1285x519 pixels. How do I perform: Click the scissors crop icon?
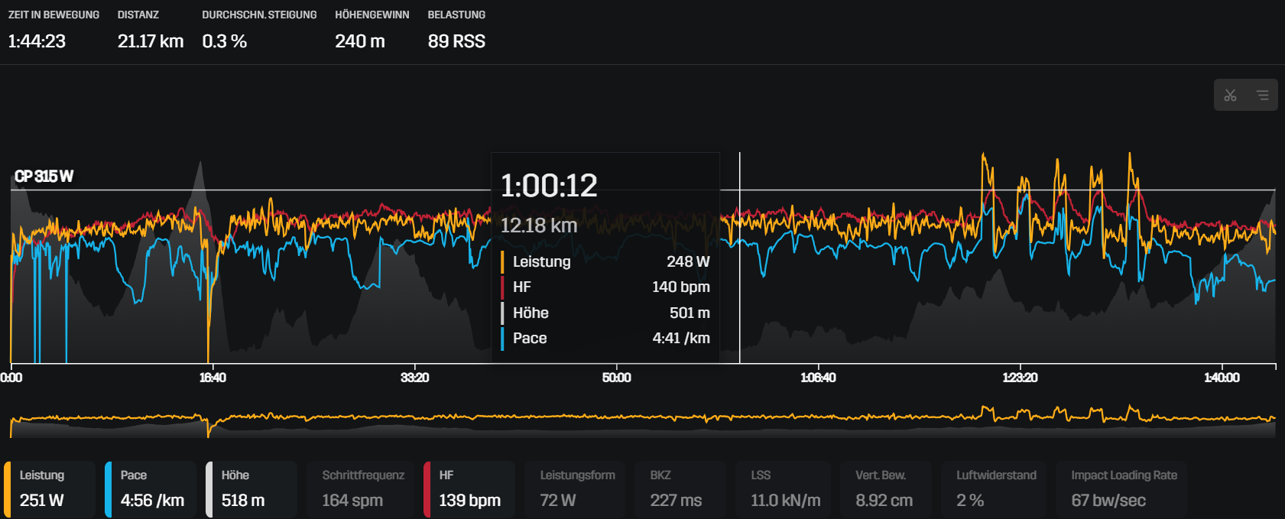pos(1230,96)
